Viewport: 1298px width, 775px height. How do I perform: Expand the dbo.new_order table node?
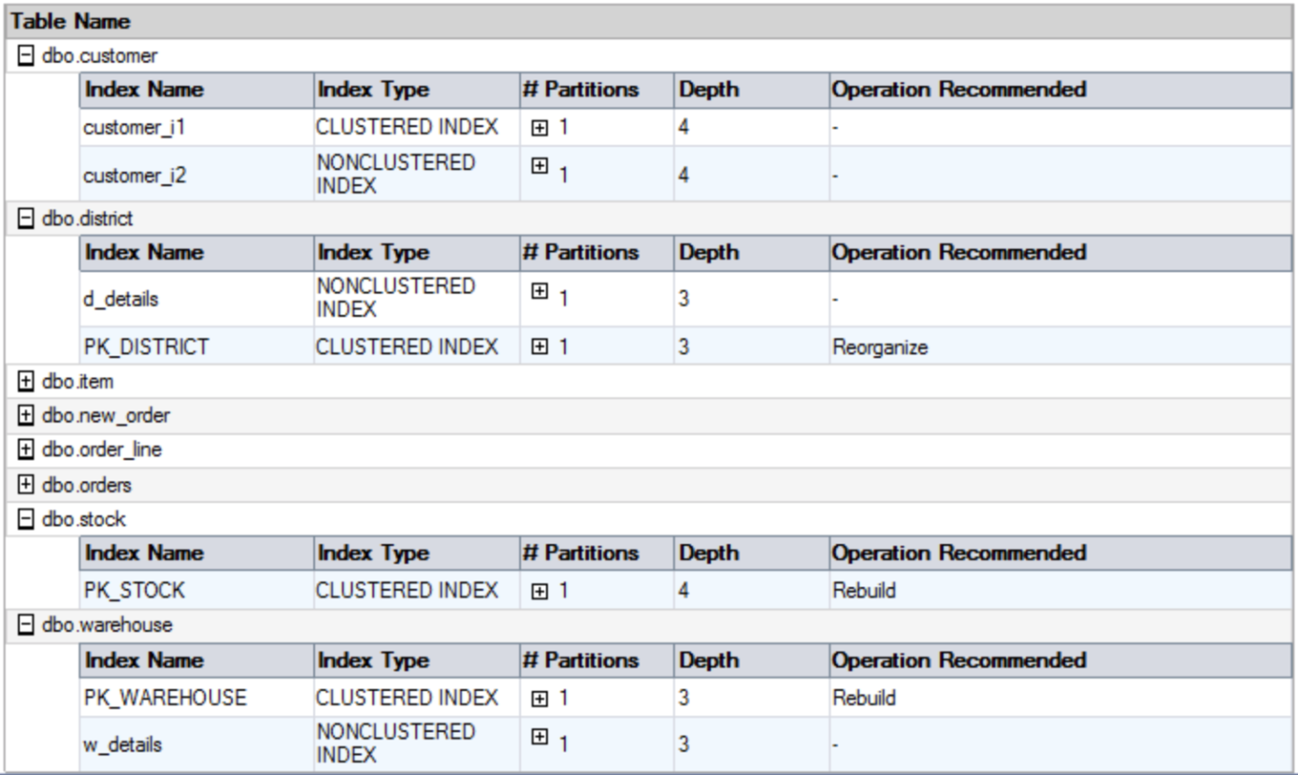pyautogui.click(x=26, y=416)
